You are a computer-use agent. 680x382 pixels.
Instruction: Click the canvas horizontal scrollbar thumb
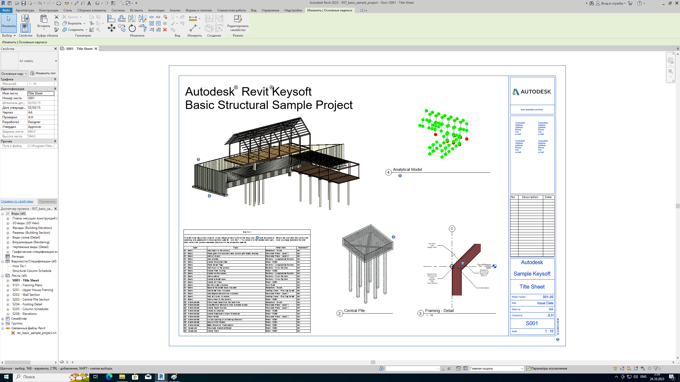coord(373,362)
